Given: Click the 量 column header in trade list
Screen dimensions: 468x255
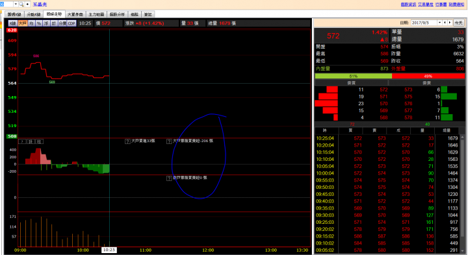Looking at the screenshot, I should [422, 130].
